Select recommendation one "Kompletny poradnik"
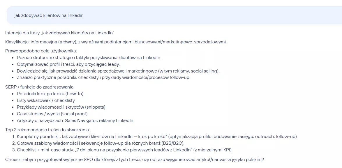The image size is (342, 168). click(x=157, y=137)
